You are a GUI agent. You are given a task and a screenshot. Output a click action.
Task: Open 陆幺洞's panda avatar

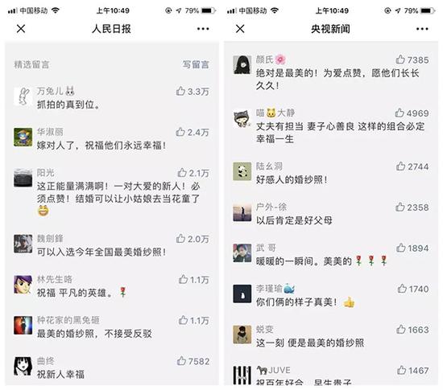[x=242, y=171]
